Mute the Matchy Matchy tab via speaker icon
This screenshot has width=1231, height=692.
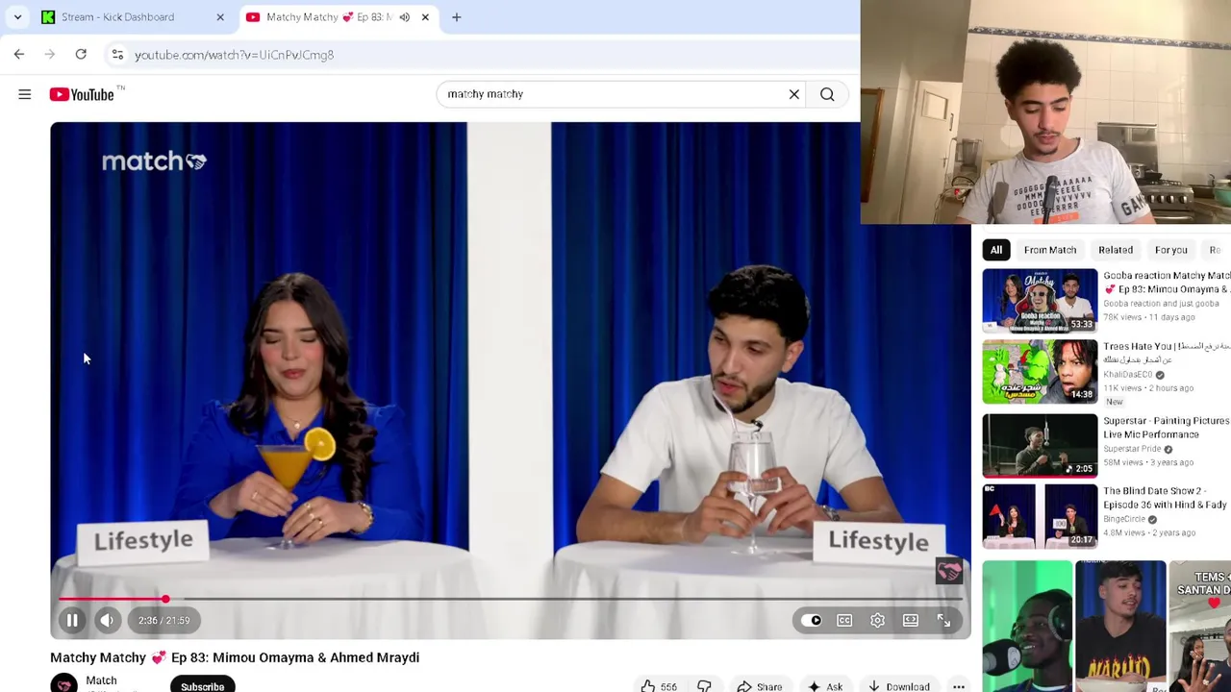[405, 17]
